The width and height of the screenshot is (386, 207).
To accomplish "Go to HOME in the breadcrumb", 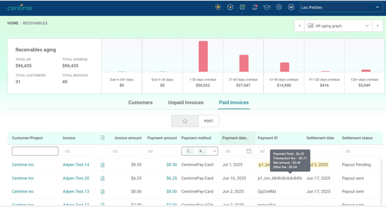I will point(13,23).
